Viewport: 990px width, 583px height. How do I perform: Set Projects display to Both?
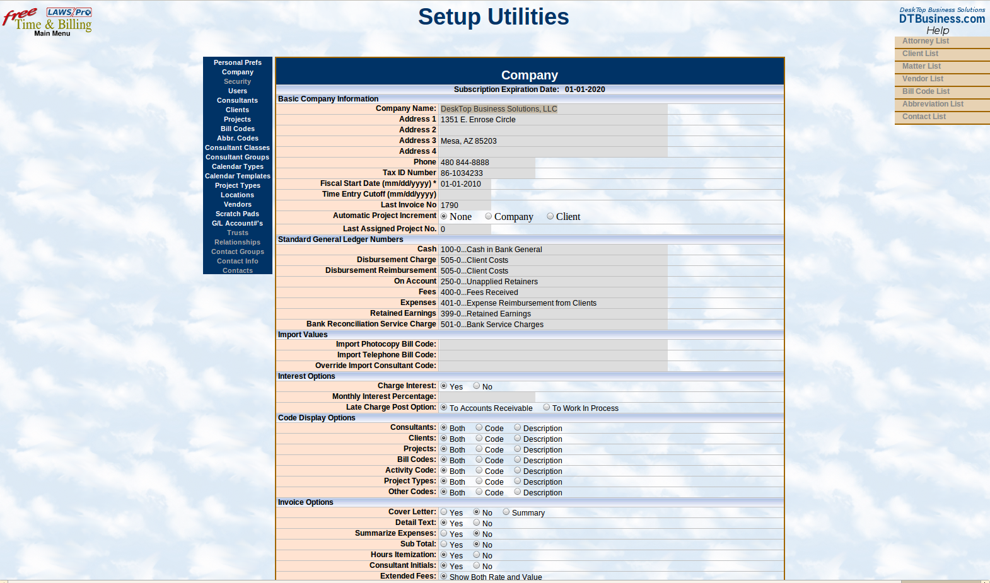[444, 449]
